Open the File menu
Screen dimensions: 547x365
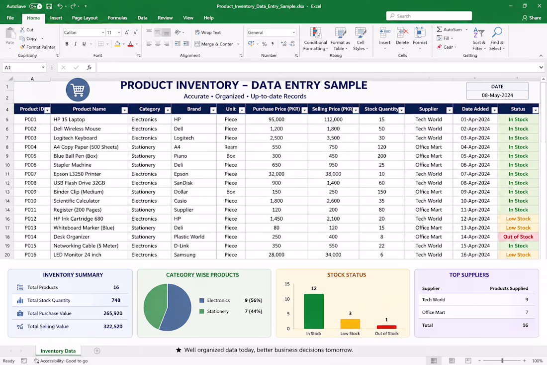(x=10, y=18)
